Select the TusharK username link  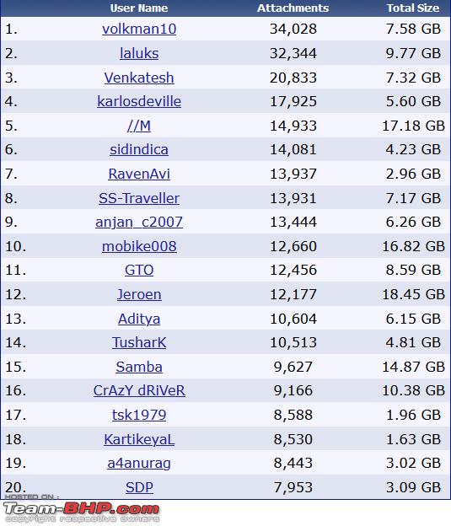click(139, 342)
